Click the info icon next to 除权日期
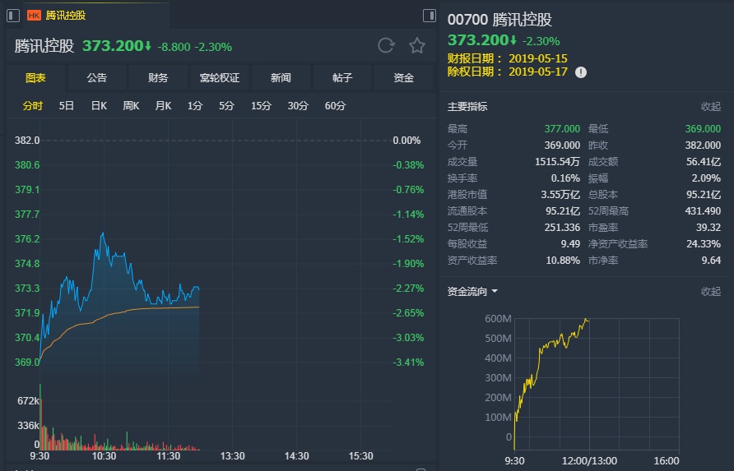Viewport: 734px width, 471px height. point(581,72)
